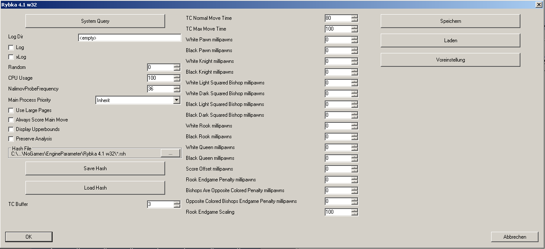Click the TC Max Move Time field
This screenshot has height=249, width=545.
[x=338, y=29]
